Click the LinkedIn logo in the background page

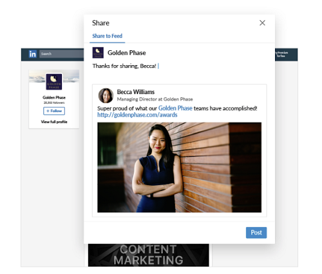[x=33, y=54]
